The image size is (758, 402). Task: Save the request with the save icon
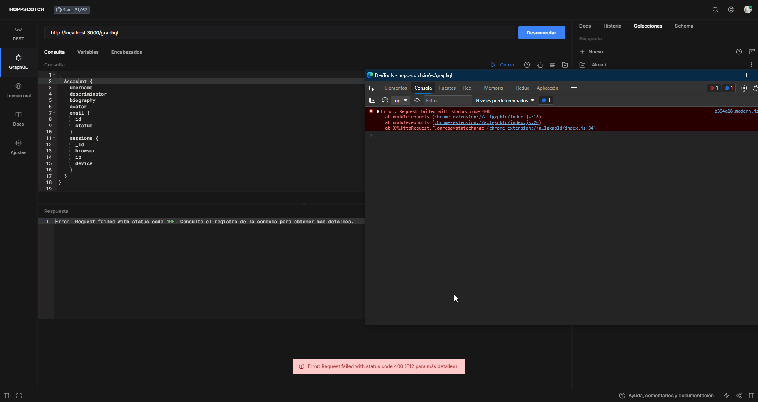point(565,64)
